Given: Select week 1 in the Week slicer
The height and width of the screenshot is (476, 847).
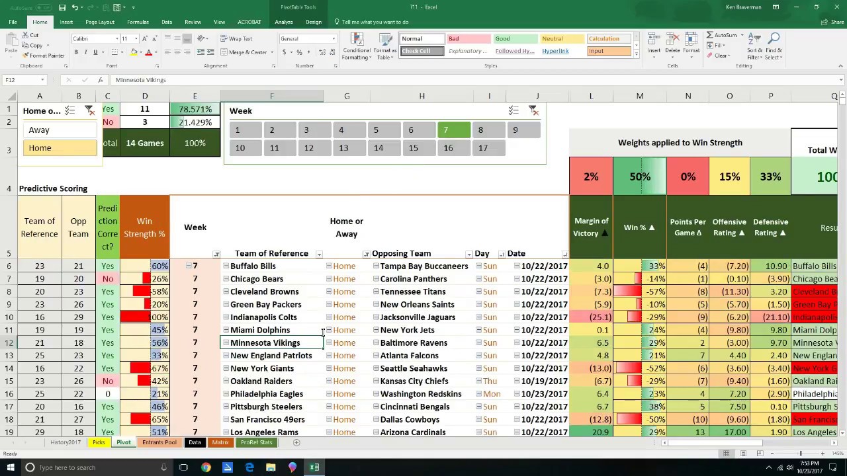Looking at the screenshot, I should [x=245, y=130].
